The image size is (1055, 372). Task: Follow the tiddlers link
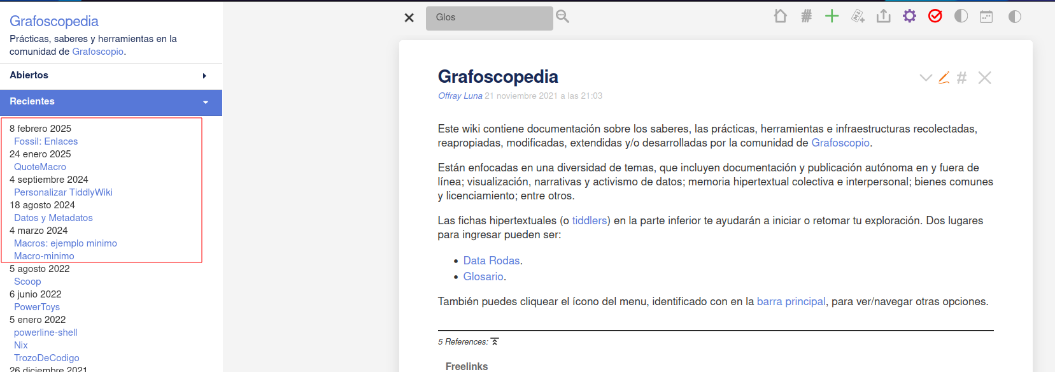[590, 220]
